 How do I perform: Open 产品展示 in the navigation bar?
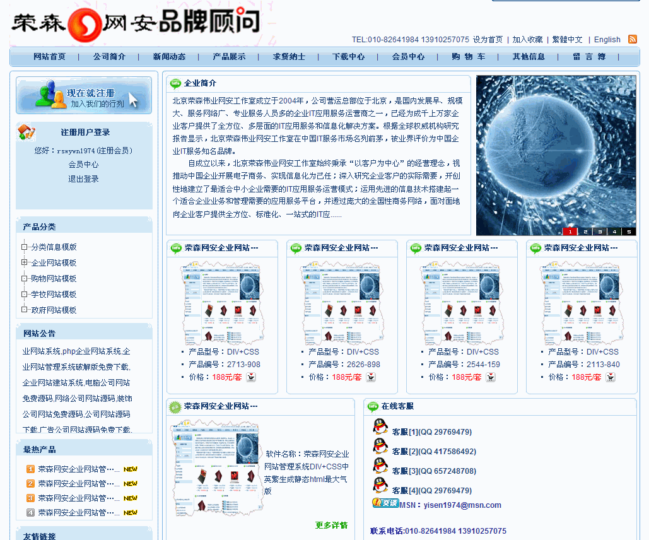pyautogui.click(x=229, y=57)
